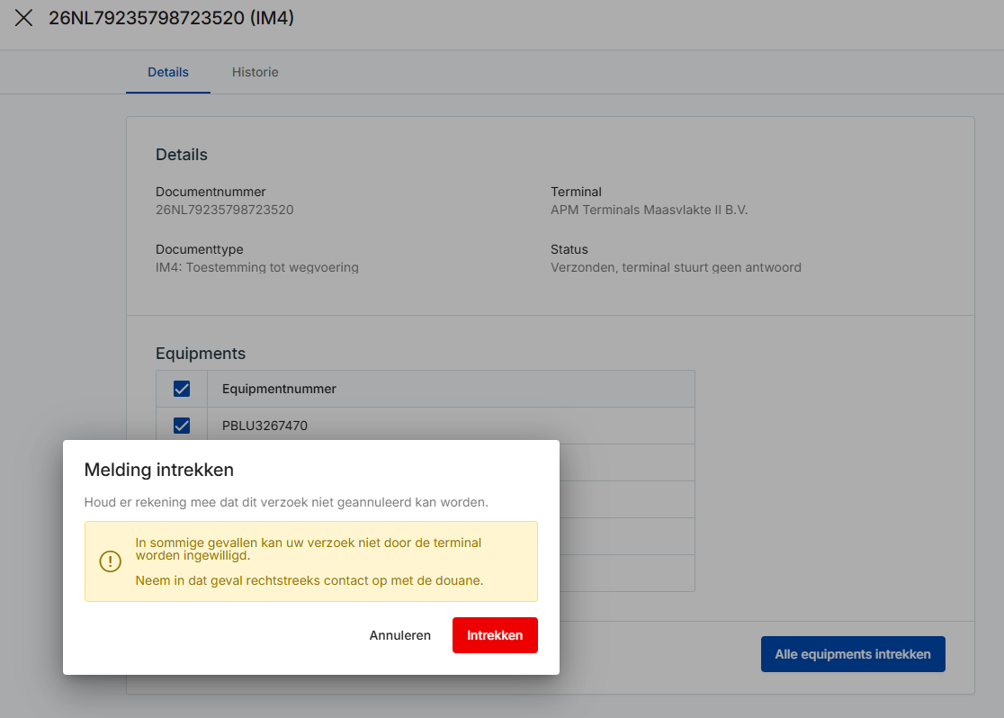Click the Equipments section heading

coord(201,354)
